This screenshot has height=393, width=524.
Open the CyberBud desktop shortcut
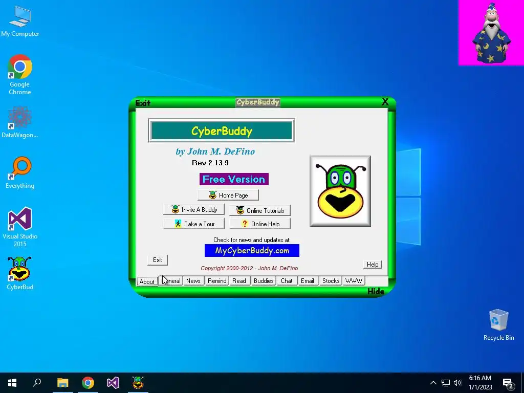click(x=20, y=273)
